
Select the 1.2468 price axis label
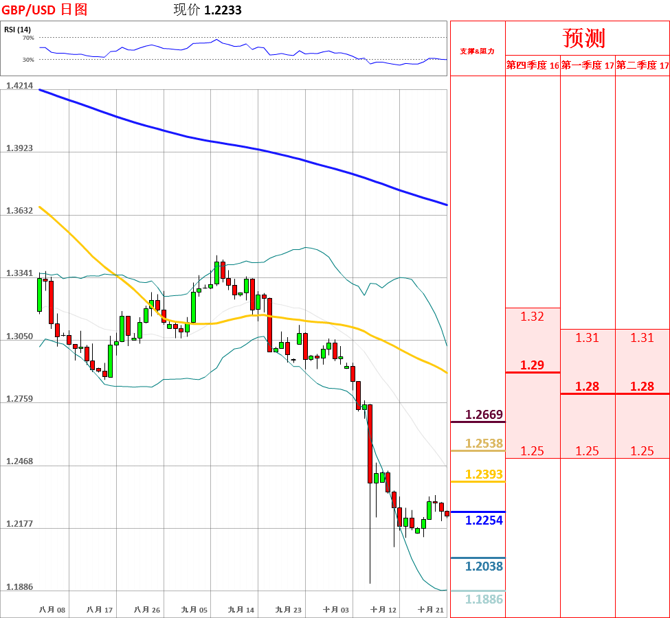tap(20, 461)
